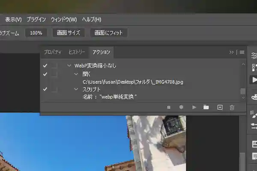Open the プラグイン menu
Viewport: 257px width, 171px height.
(x=36, y=20)
